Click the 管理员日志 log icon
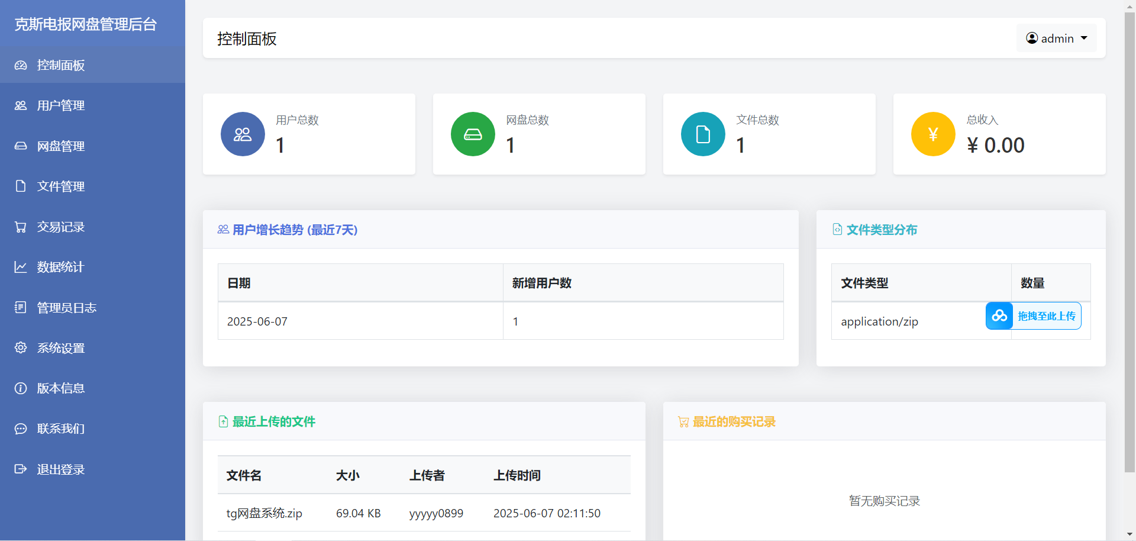Viewport: 1136px width, 541px height. [x=21, y=307]
